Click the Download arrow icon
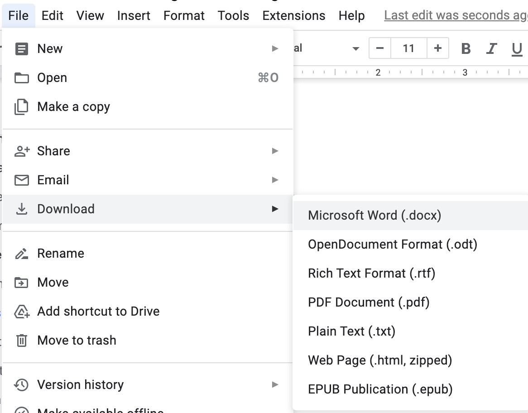 click(21, 209)
